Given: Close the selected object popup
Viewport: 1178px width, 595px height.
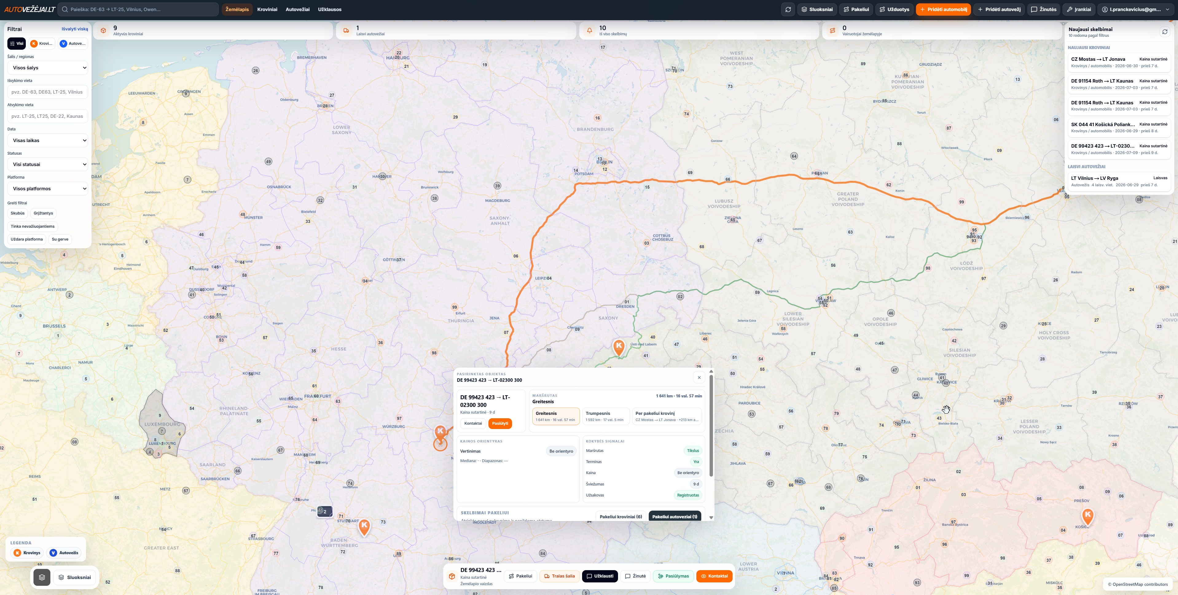Looking at the screenshot, I should coord(699,377).
